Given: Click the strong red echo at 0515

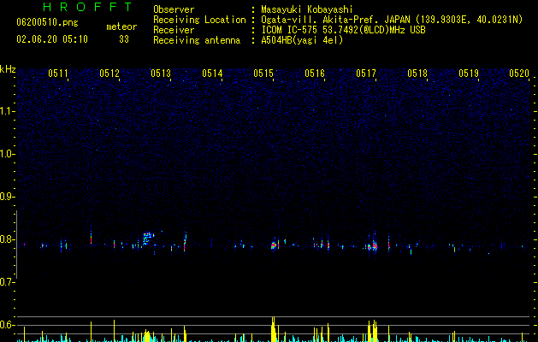Looking at the screenshot, I should pyautogui.click(x=274, y=245).
